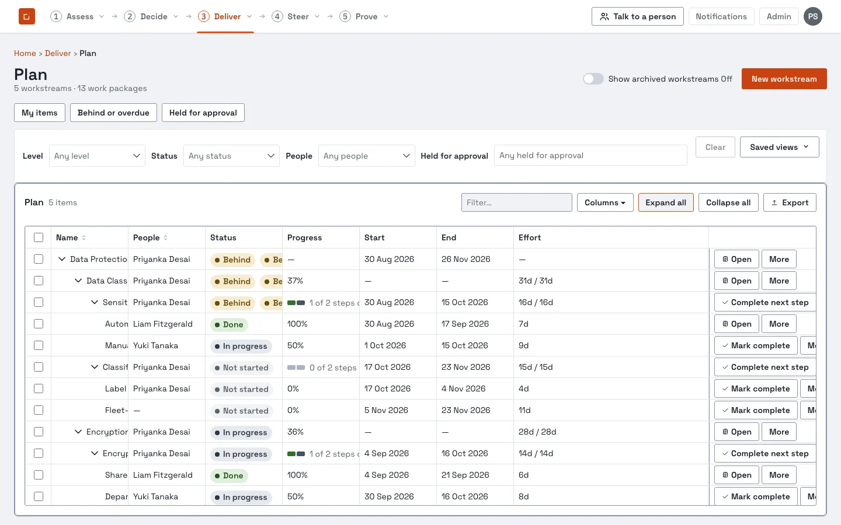Open Notifications in the top bar
Image resolution: width=841 pixels, height=525 pixels.
[x=721, y=16]
